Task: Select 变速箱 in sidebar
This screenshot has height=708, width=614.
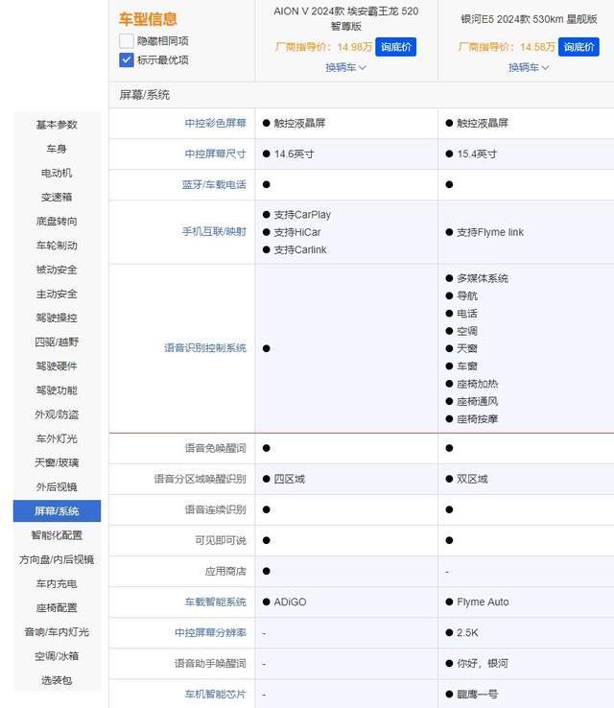Action: coord(57,197)
